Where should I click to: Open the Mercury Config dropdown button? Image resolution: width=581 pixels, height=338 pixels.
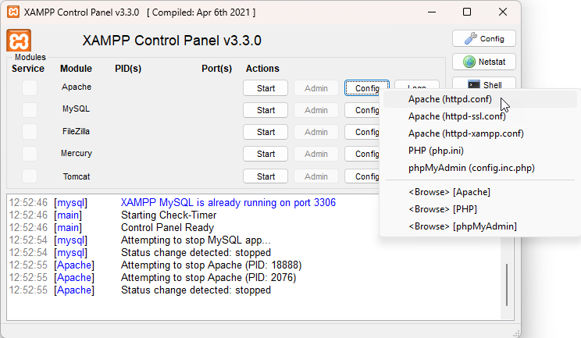coord(362,154)
